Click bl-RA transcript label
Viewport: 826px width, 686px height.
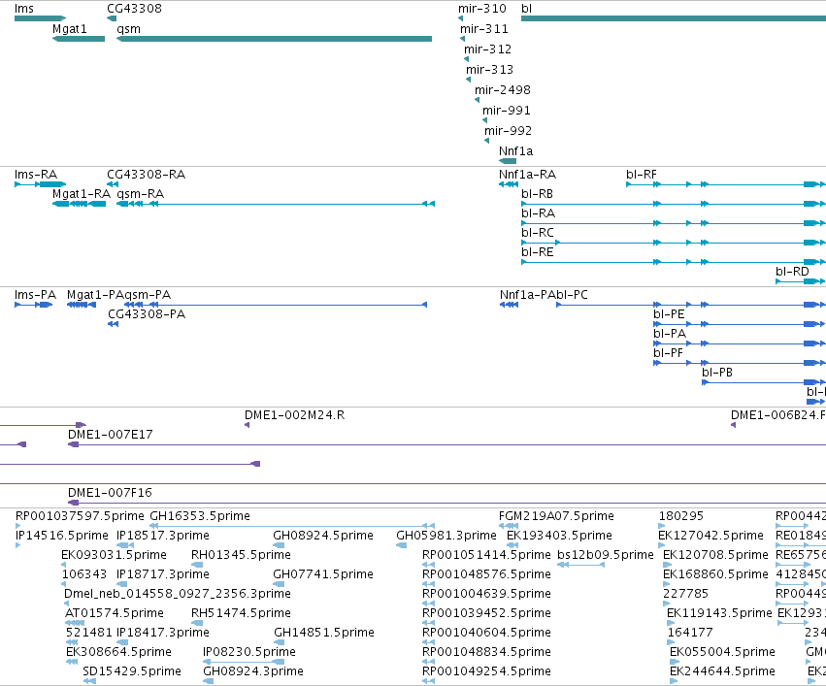[x=538, y=213]
